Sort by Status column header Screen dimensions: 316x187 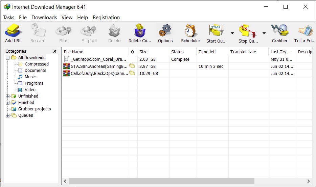click(x=183, y=52)
